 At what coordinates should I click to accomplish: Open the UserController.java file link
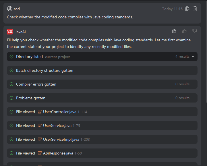coord(60,112)
